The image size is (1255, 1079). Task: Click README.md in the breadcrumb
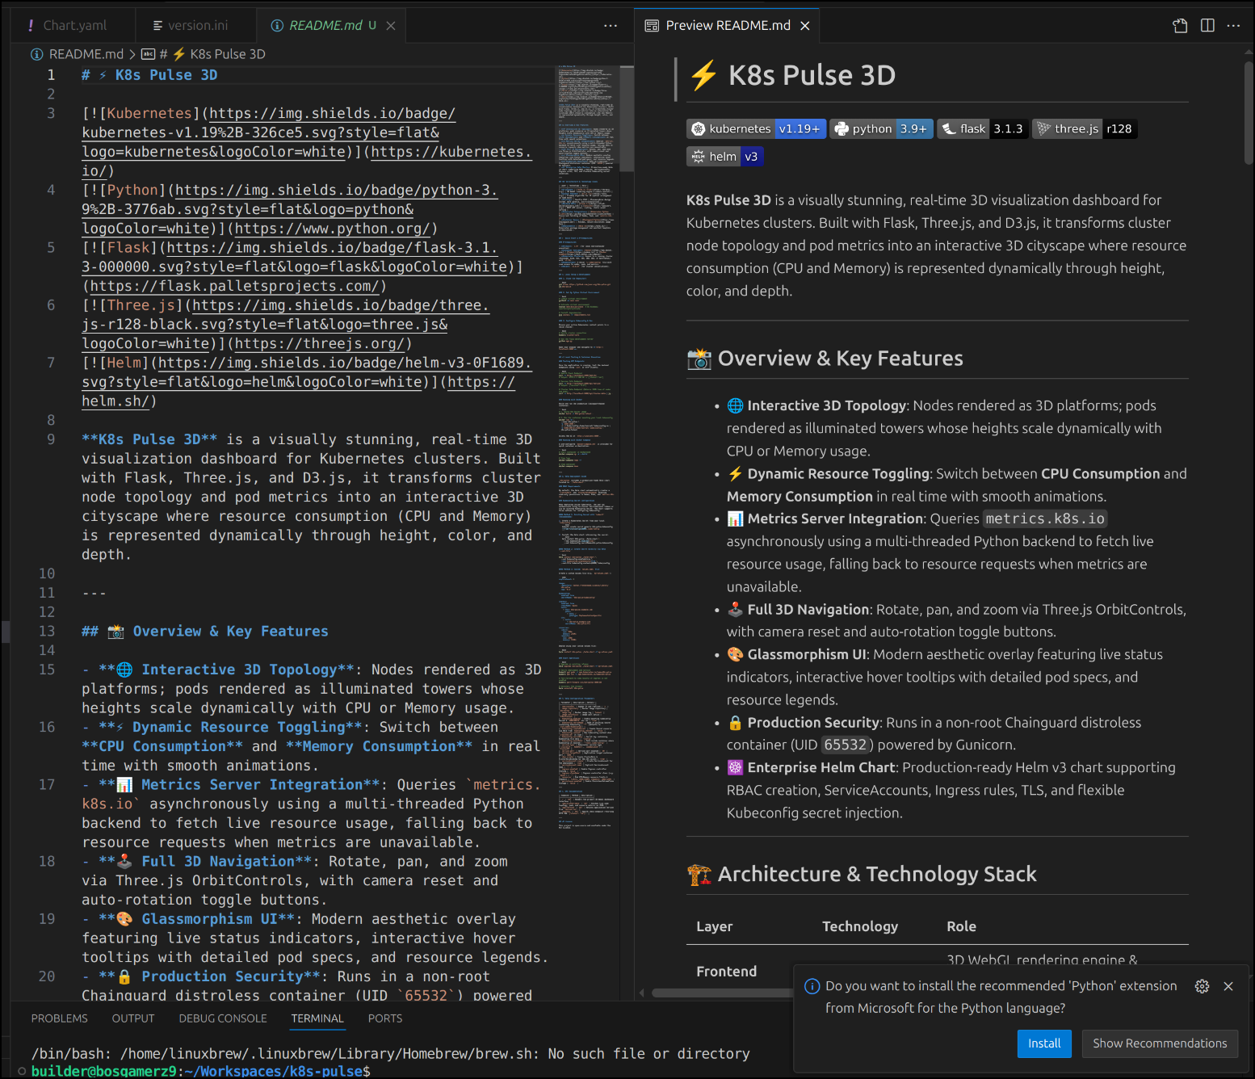tap(86, 54)
